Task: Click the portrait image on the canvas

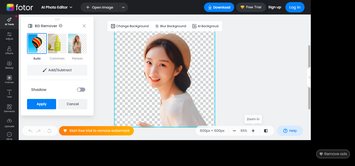Action: [165, 79]
